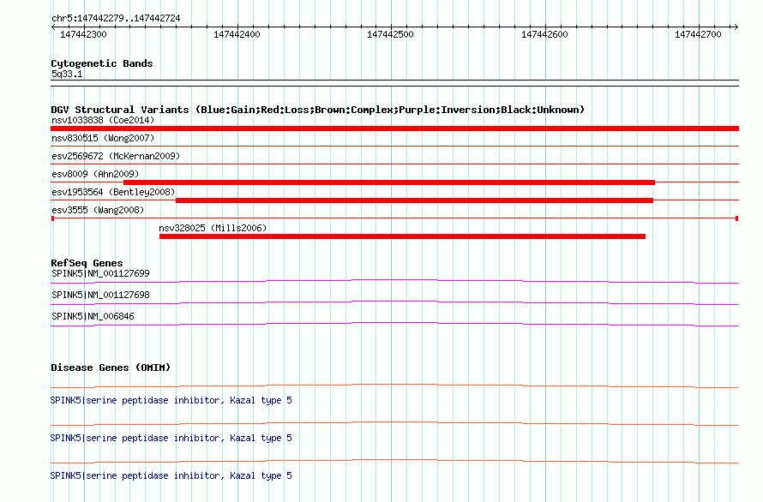Viewport: 763px width, 502px height.
Task: Click the 147442400 ruler position
Action: (x=237, y=34)
